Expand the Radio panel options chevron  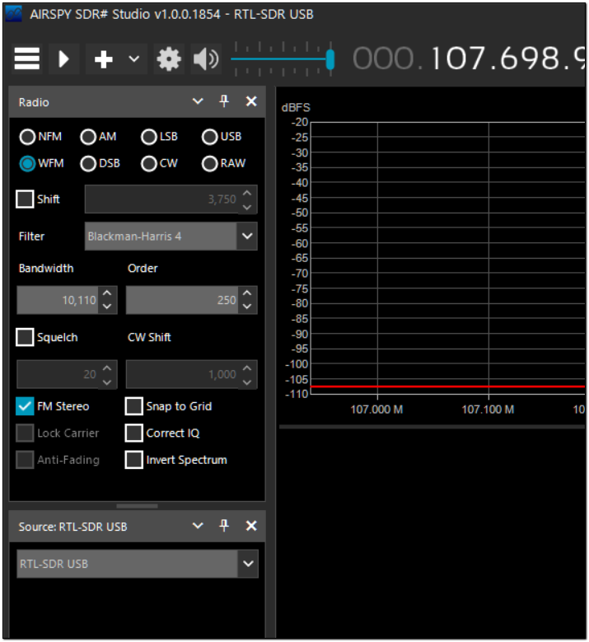pyautogui.click(x=198, y=101)
